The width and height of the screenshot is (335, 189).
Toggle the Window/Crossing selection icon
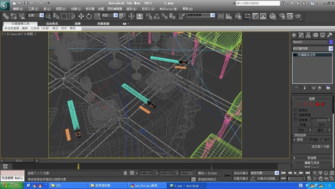tap(72, 16)
